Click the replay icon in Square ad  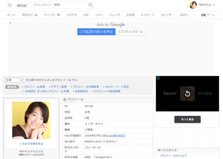click(x=187, y=93)
